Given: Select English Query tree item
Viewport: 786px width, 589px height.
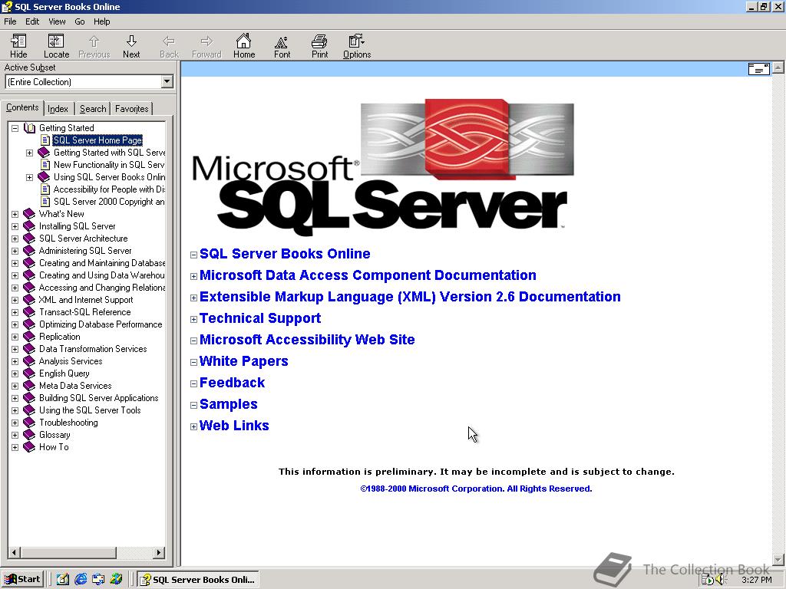Looking at the screenshot, I should tap(64, 373).
